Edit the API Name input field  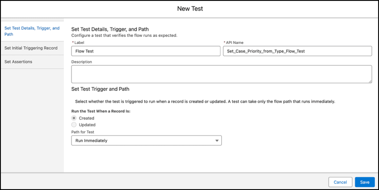(x=298, y=51)
